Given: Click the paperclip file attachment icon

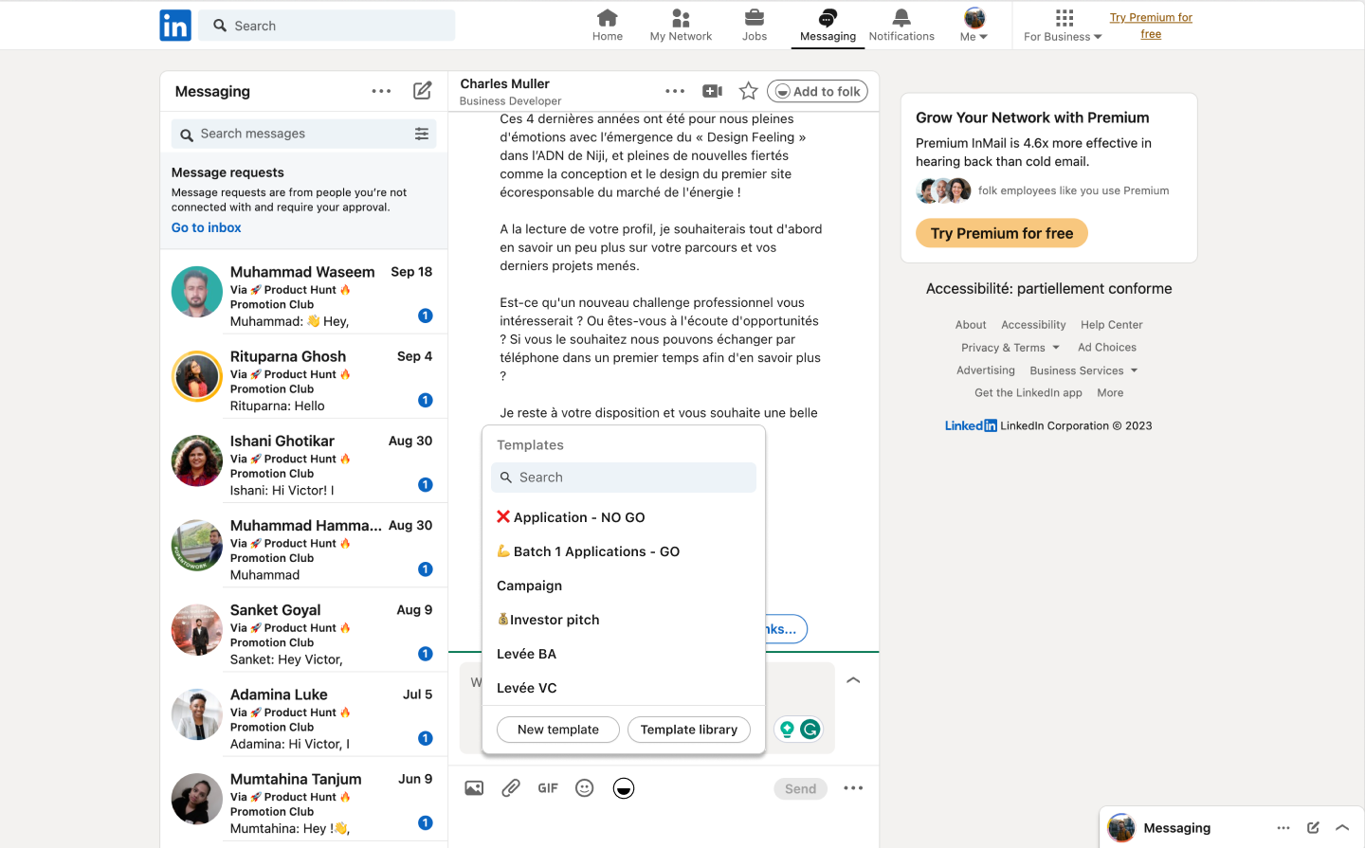Looking at the screenshot, I should click(x=511, y=787).
